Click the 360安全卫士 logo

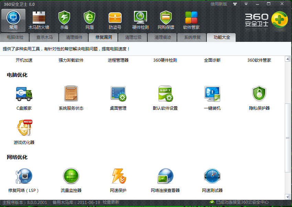coord(266,20)
